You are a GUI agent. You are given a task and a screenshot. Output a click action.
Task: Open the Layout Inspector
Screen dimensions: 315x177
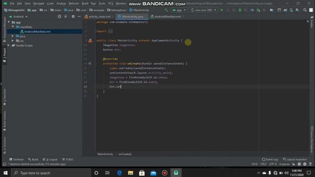[x=295, y=159]
